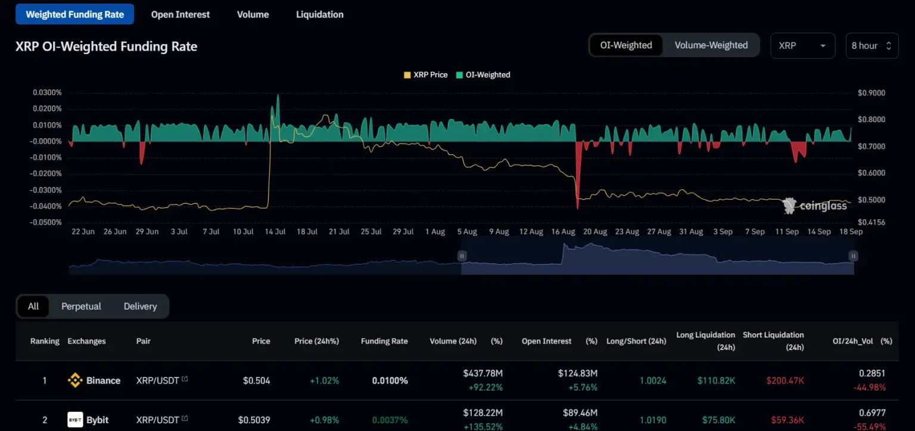Open the Bybit exchange link

tap(98, 420)
